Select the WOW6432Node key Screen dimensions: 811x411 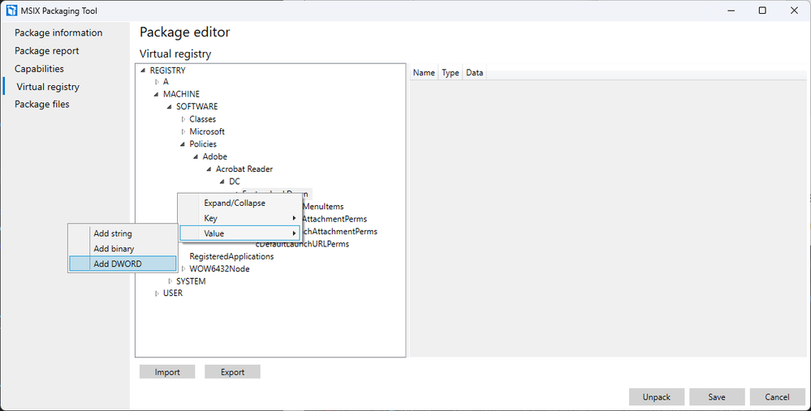(219, 268)
